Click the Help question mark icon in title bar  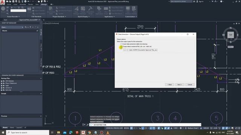[x=221, y=1]
